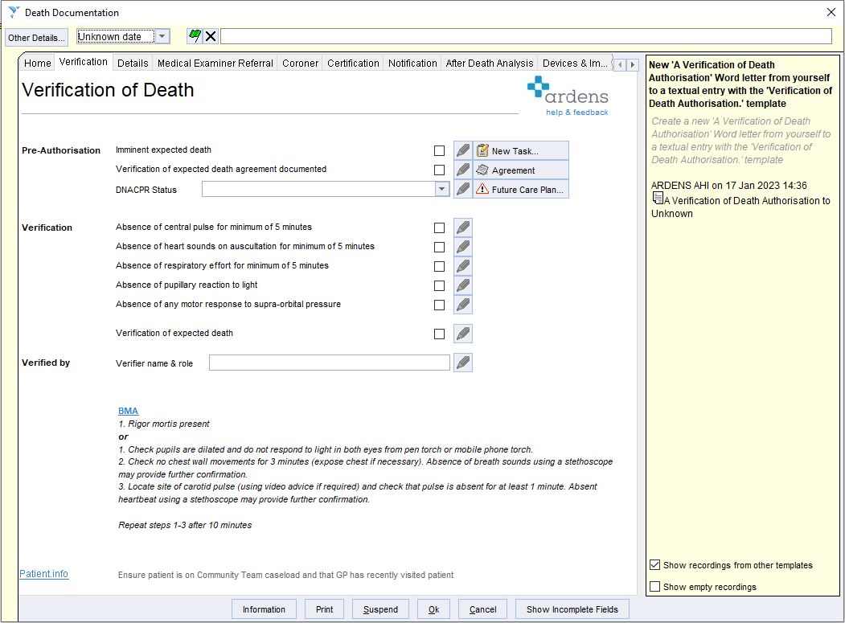Click pencil icon for Absence of motor response
Viewport: 845px width, 623px height.
(463, 305)
